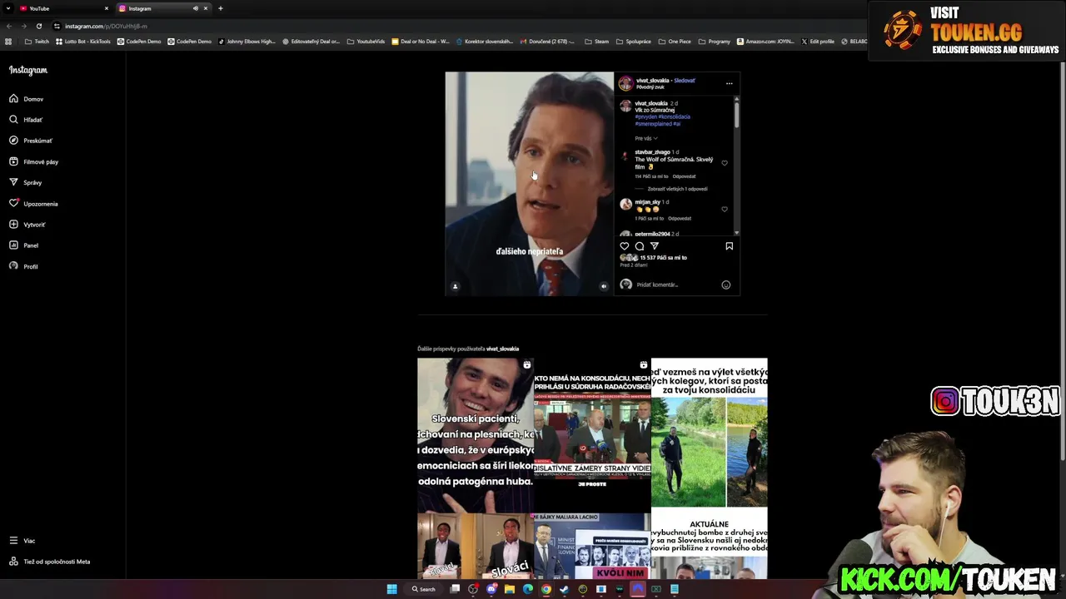Switch to the YouTube browser tab

click(64, 8)
